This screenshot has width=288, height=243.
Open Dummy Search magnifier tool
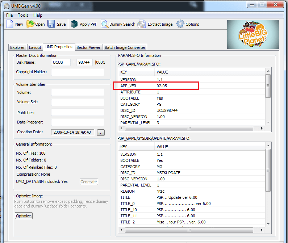point(105,24)
